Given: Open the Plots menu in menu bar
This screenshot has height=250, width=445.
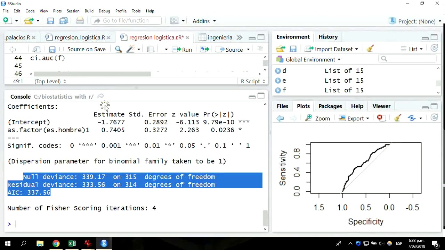Looking at the screenshot, I should coord(57,11).
